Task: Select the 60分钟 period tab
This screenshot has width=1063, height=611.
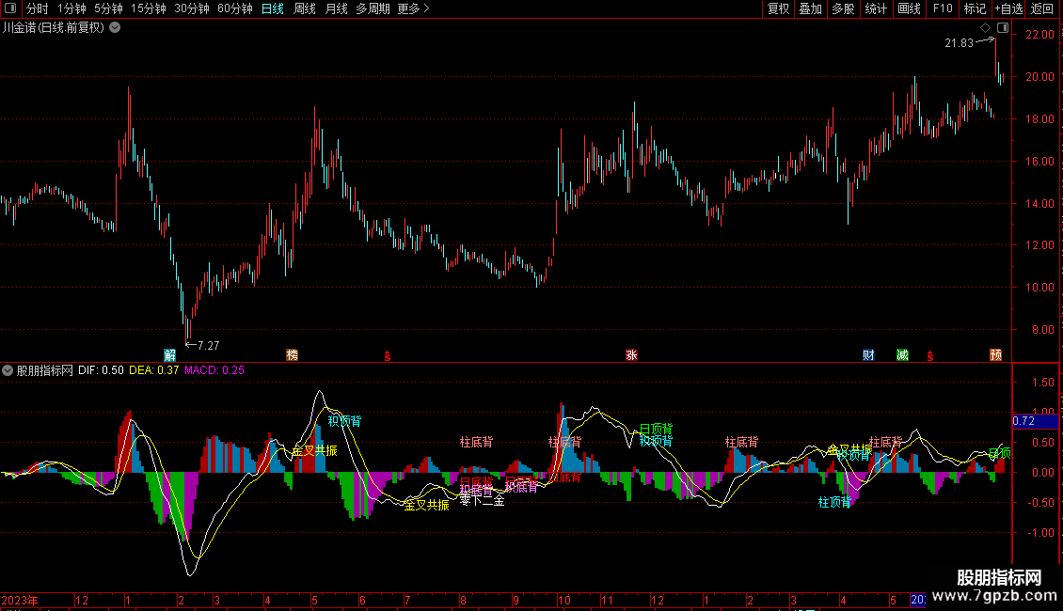Action: (x=235, y=8)
